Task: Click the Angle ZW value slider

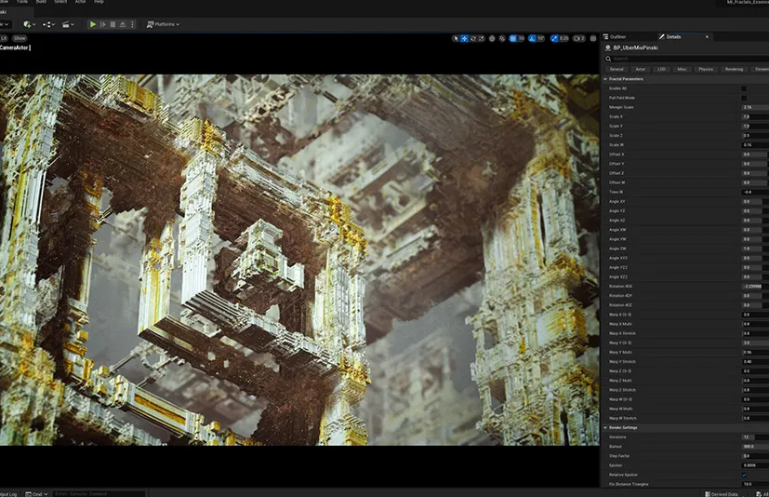Action: (755, 248)
